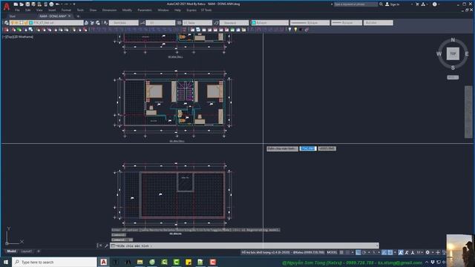Switch to the Layout1 tab
475x267 pixels.
click(x=27, y=251)
